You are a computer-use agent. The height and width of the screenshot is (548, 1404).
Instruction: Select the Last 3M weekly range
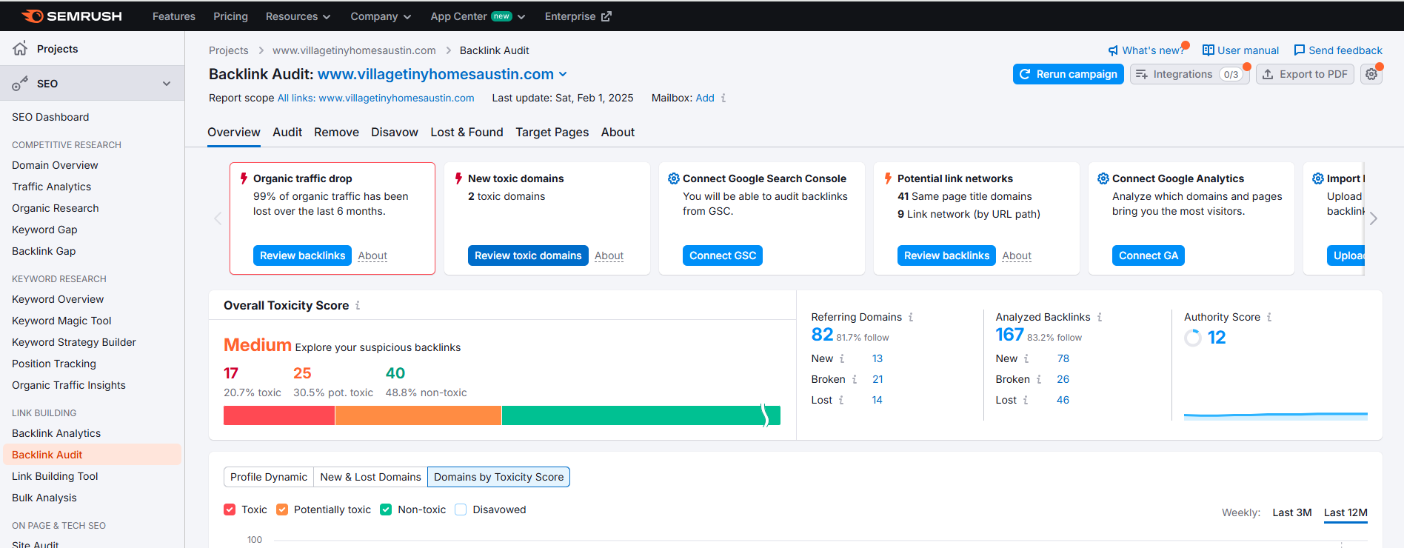pos(1292,512)
